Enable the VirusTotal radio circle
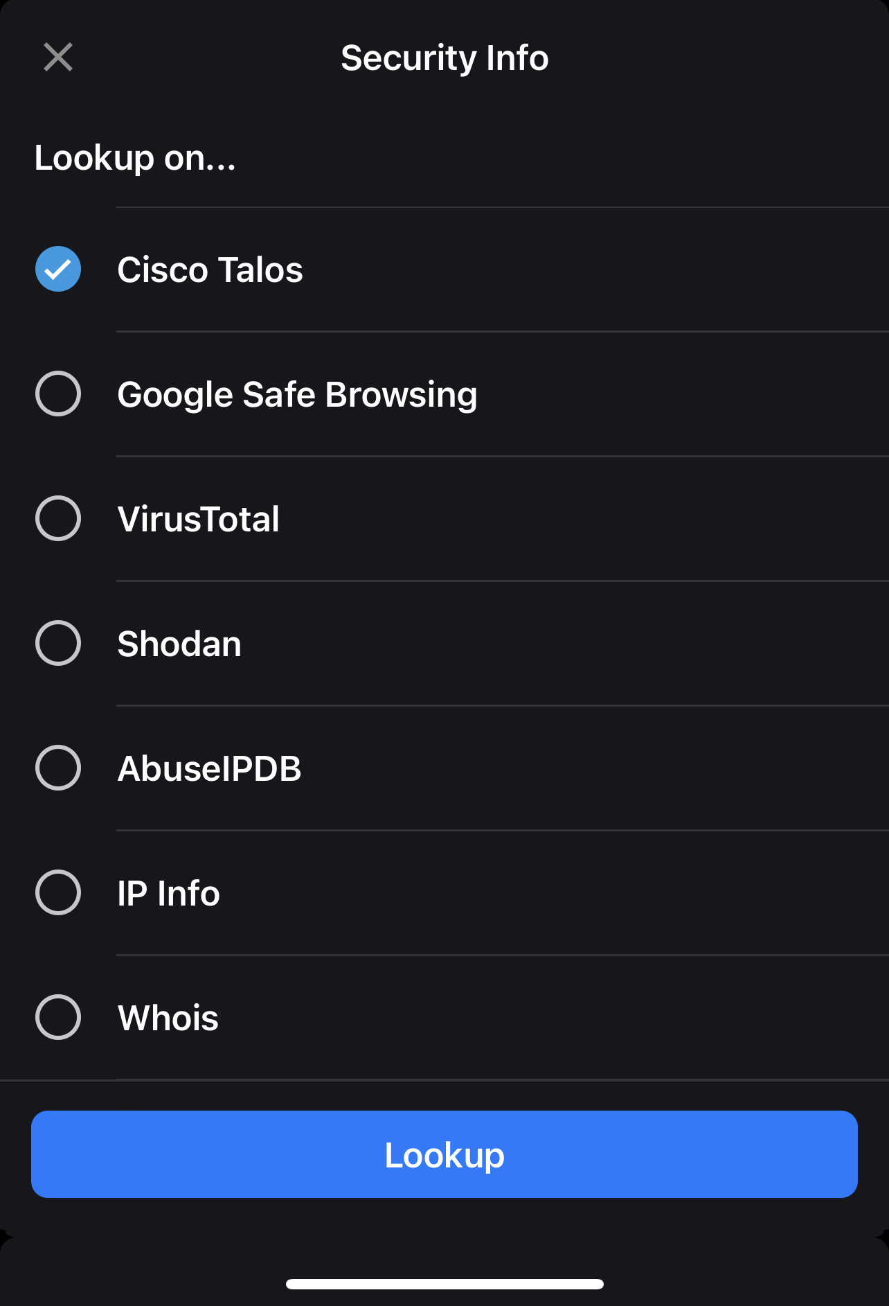889x1306 pixels. pos(58,519)
